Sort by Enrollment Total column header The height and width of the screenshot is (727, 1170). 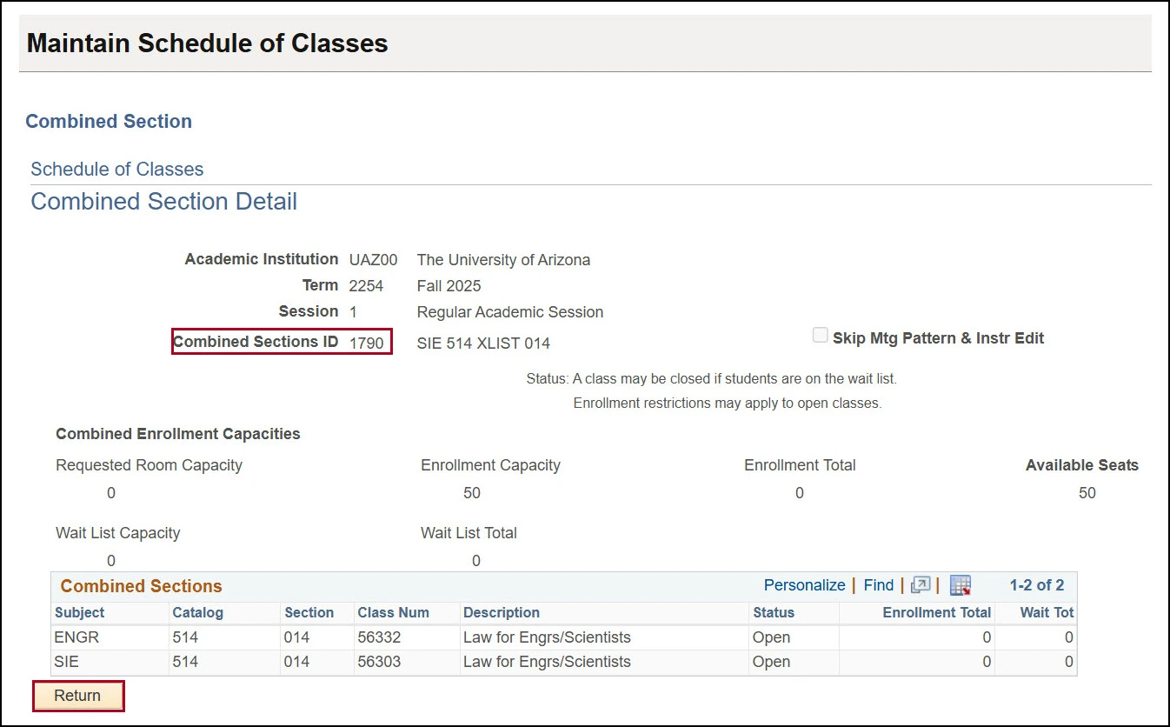[936, 612]
